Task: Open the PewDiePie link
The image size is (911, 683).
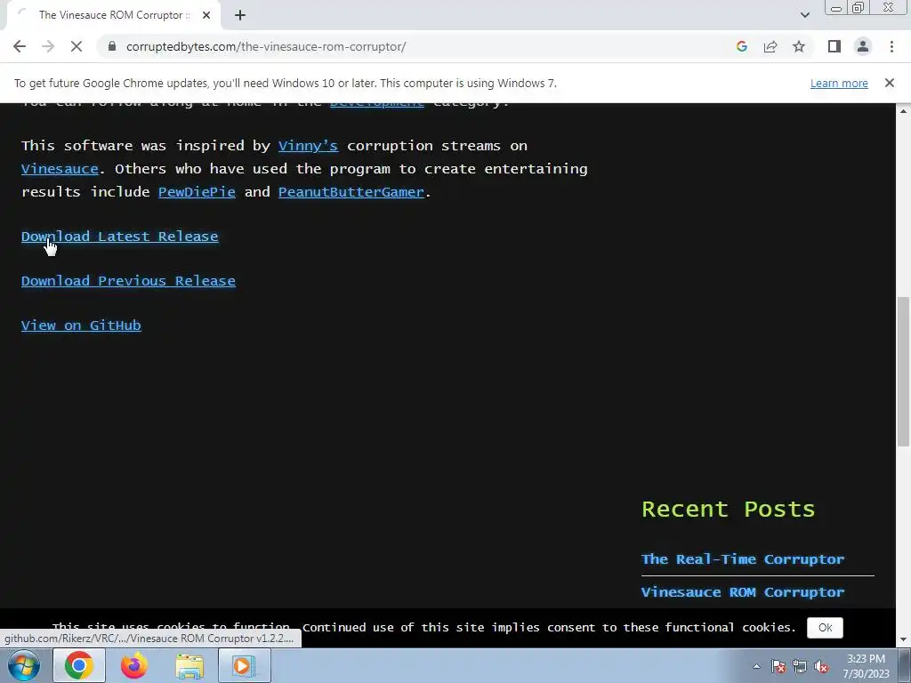Action: coord(197,192)
